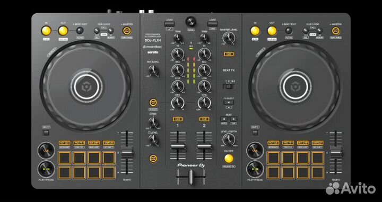The width and height of the screenshot is (382, 202).
Task: Enable BEAT SYNC on deck 1
Action: pos(127,31)
